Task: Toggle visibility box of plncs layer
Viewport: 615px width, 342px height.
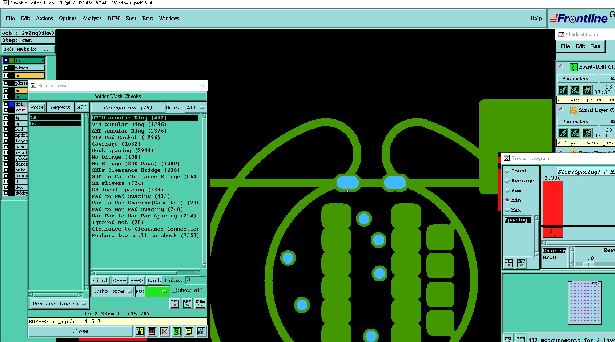Action: 6,68
